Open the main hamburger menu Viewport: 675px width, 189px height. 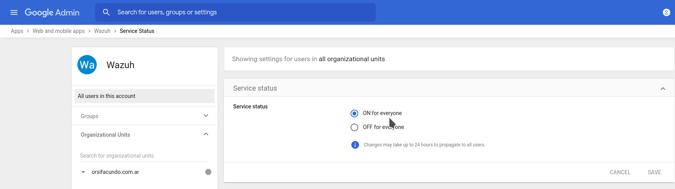pyautogui.click(x=14, y=12)
